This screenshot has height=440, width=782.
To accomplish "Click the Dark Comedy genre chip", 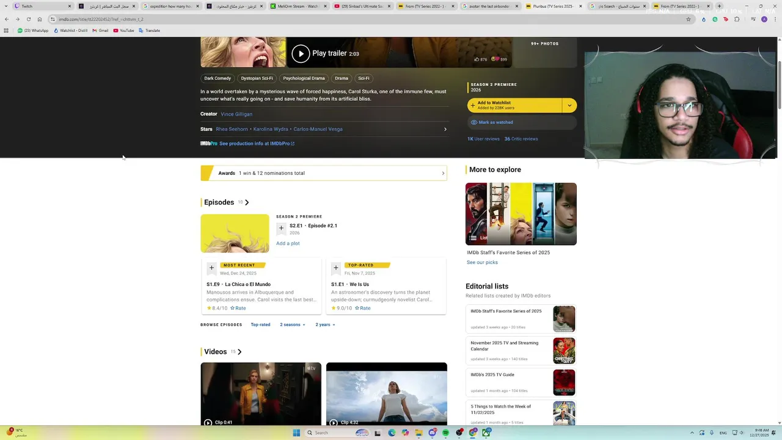I will 217,78.
